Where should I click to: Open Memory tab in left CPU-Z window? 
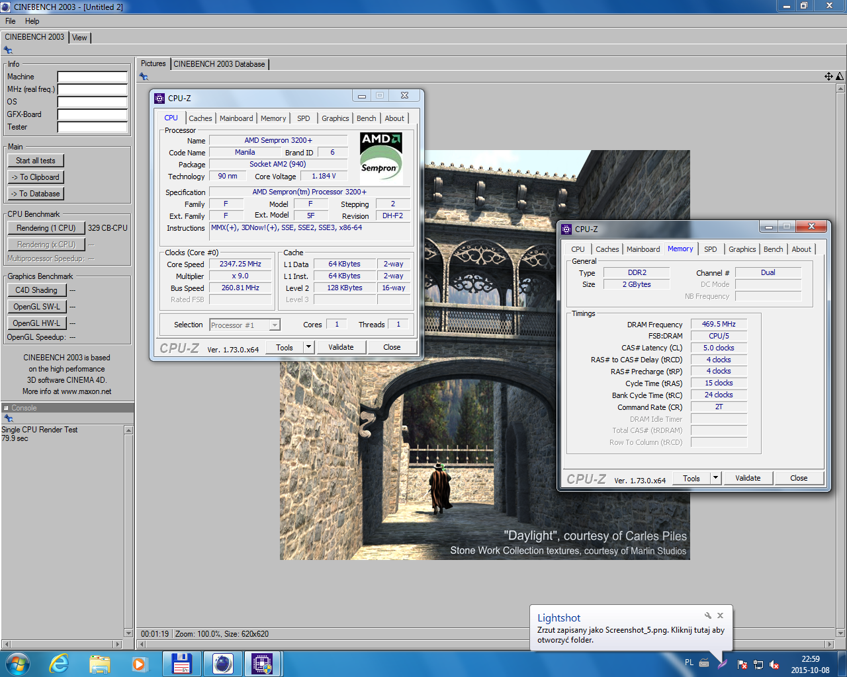coord(273,118)
